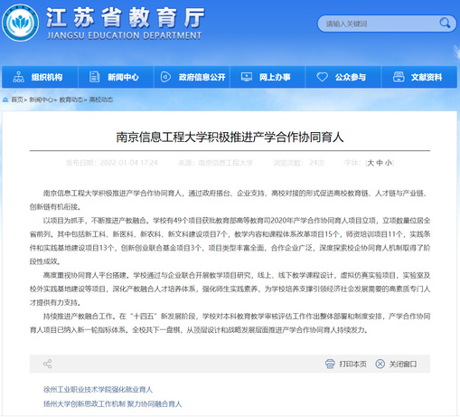Click the keyword search input field
460x417 pixels.
point(380,24)
